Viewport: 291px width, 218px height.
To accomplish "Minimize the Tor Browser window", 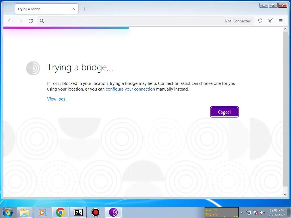I will (x=264, y=5).
